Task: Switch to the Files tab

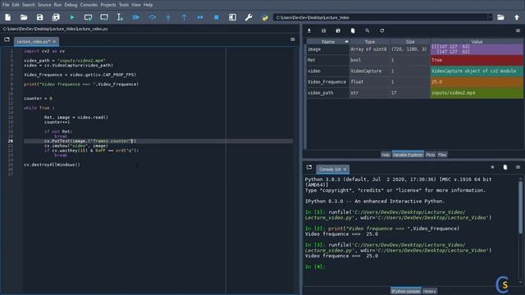Action: (442, 155)
